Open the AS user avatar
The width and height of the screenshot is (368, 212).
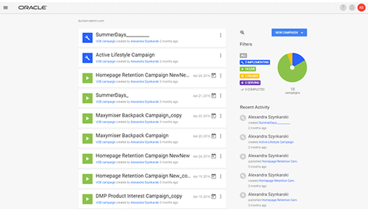tap(361, 7)
